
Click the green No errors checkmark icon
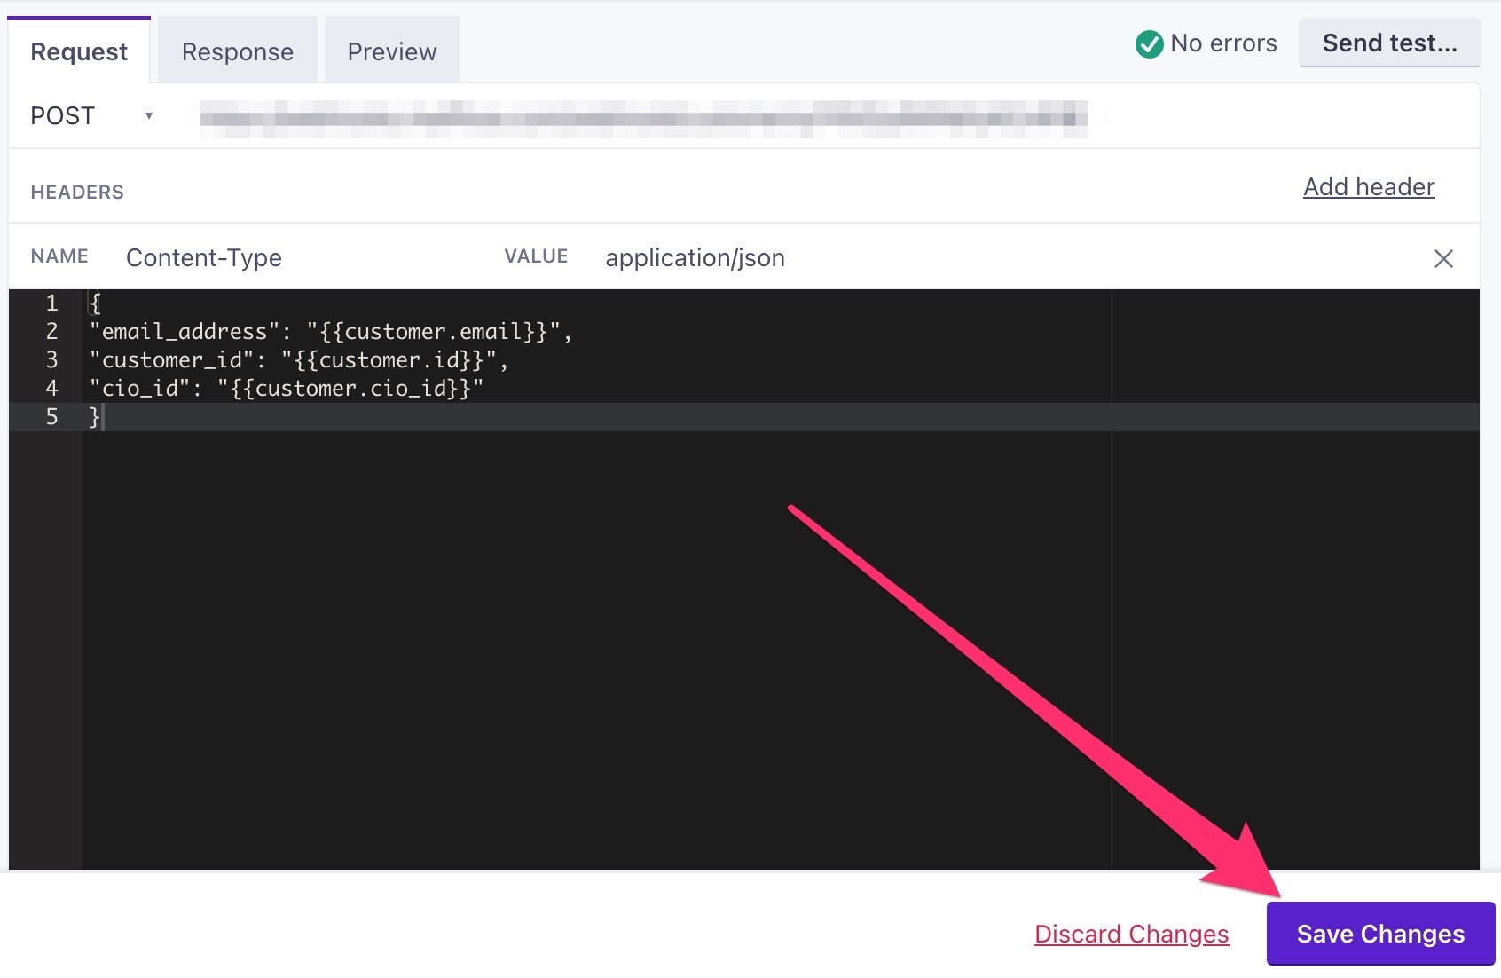pyautogui.click(x=1149, y=43)
